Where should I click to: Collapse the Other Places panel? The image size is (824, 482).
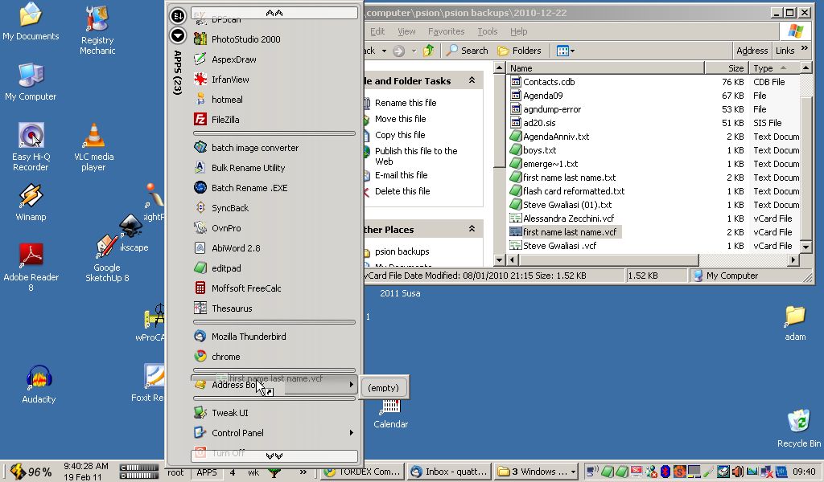[472, 230]
